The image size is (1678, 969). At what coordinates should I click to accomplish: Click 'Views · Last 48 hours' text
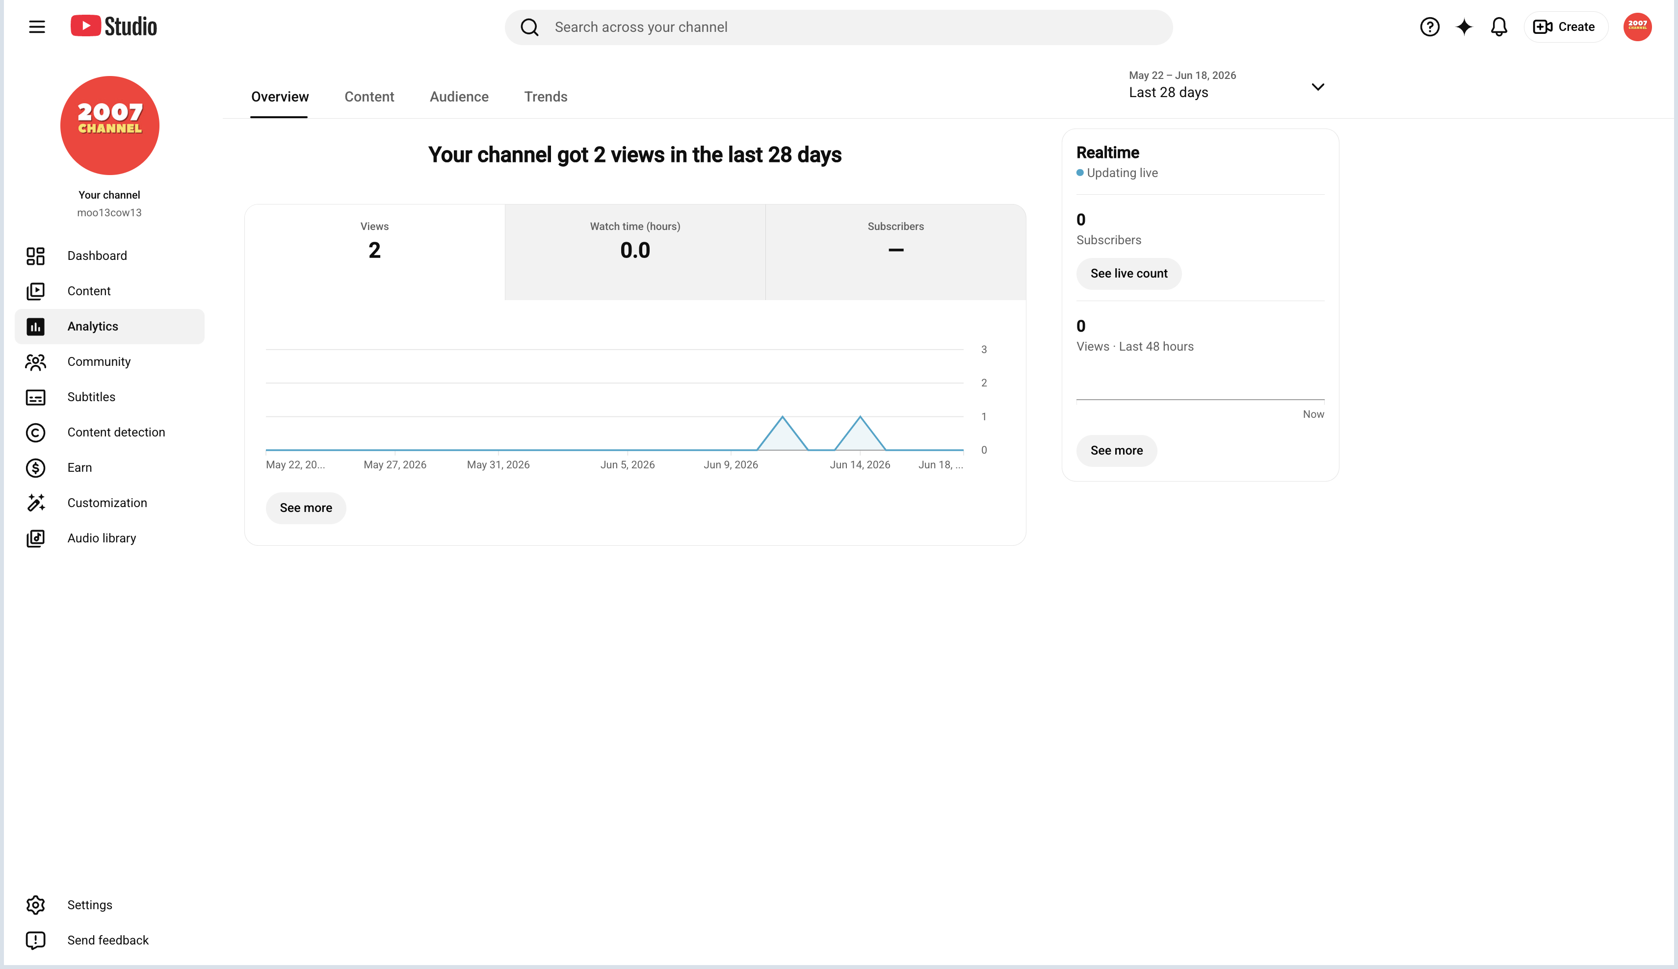pos(1135,346)
